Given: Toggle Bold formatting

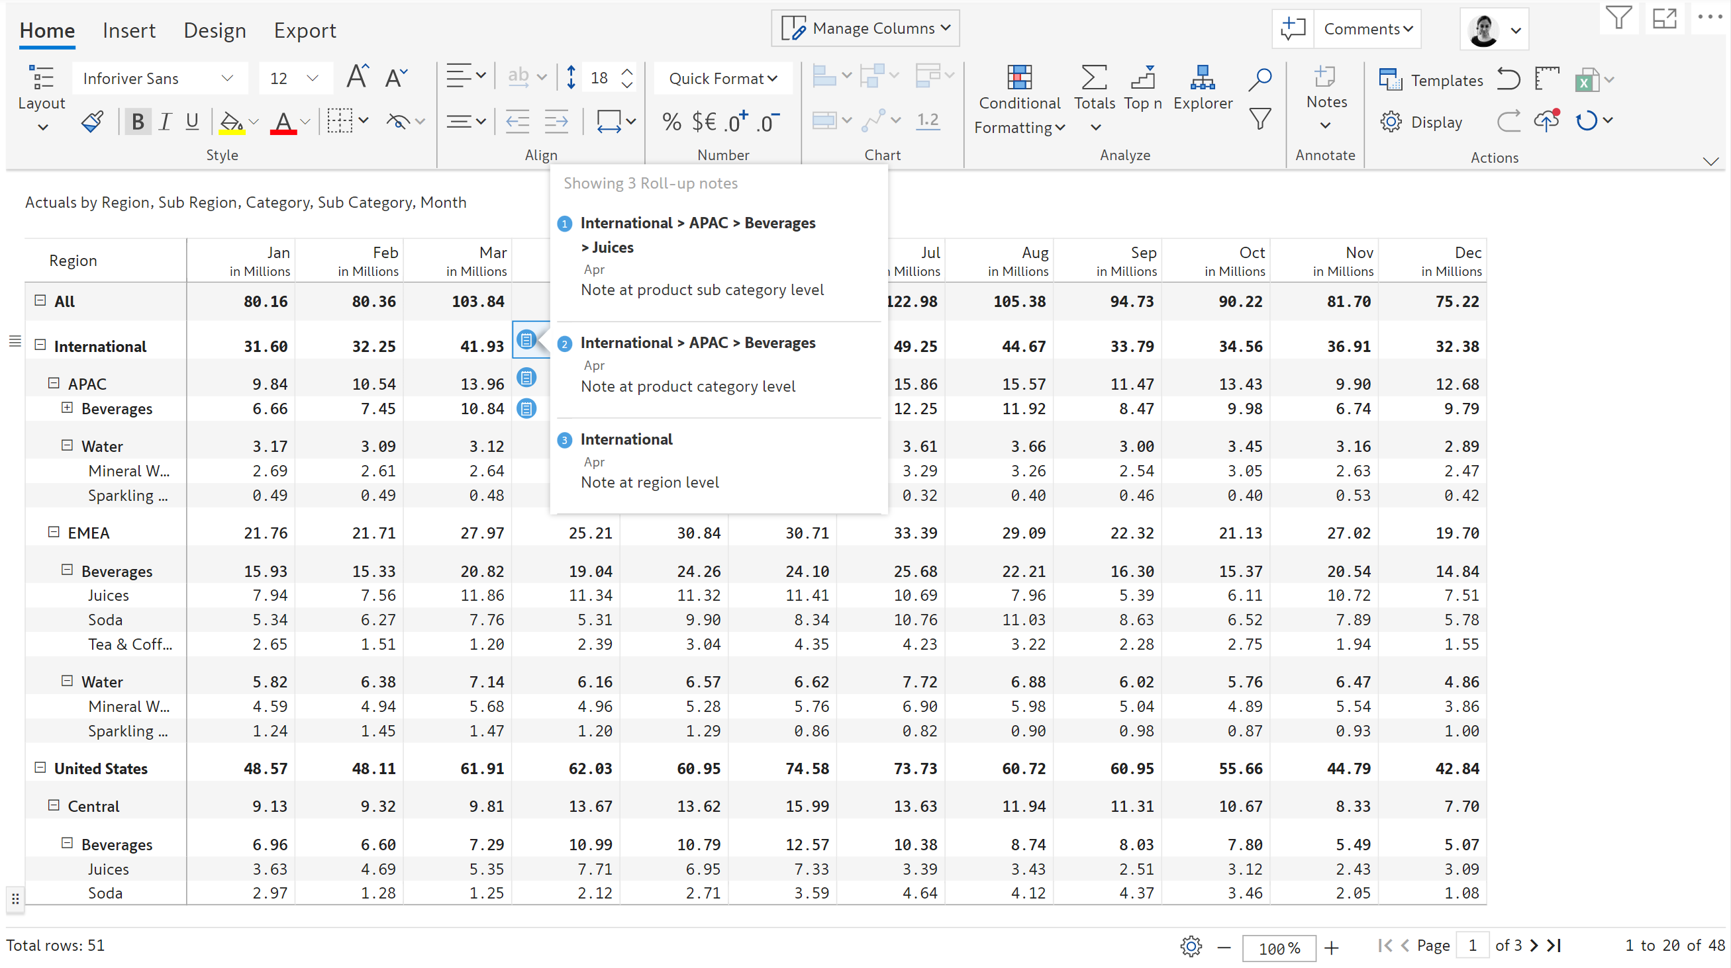Looking at the screenshot, I should (x=138, y=122).
